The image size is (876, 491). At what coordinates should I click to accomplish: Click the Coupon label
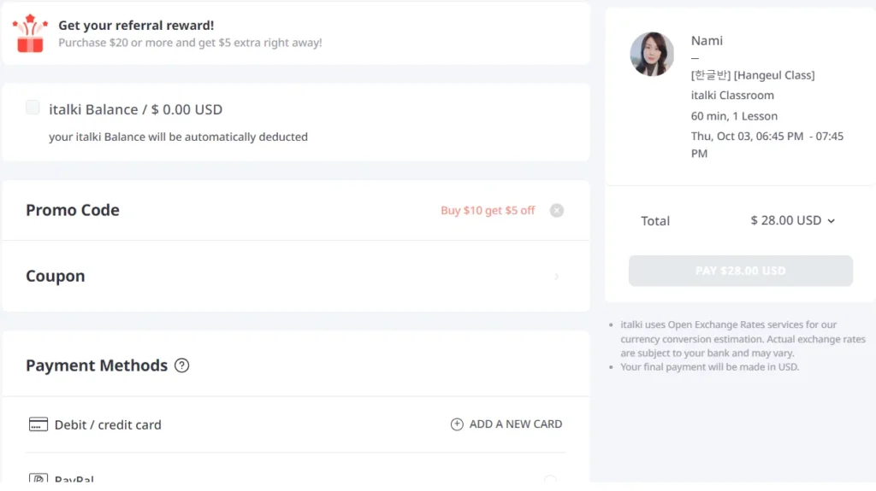(x=56, y=276)
